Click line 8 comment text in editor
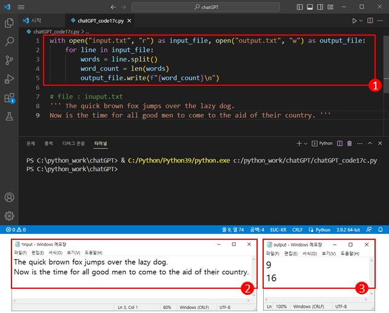Image resolution: width=389 pixels, height=313 pixels. [x=142, y=106]
